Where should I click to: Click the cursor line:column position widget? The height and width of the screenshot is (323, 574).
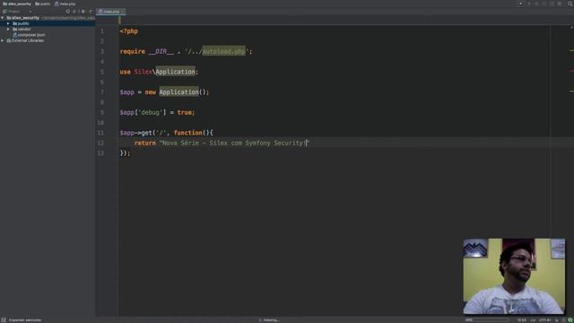click(x=522, y=320)
